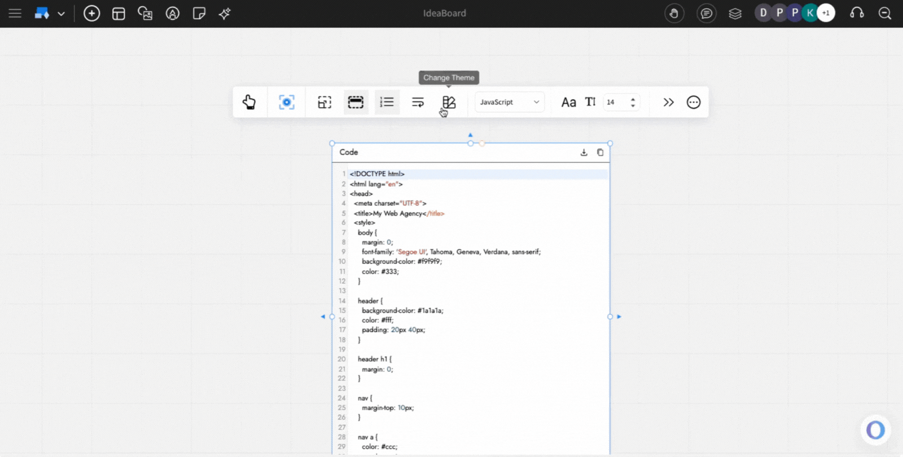The width and height of the screenshot is (903, 457).
Task: Expand toolbar with double chevron
Action: point(668,102)
